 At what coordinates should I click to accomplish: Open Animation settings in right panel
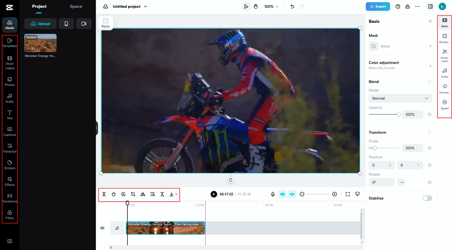[445, 89]
